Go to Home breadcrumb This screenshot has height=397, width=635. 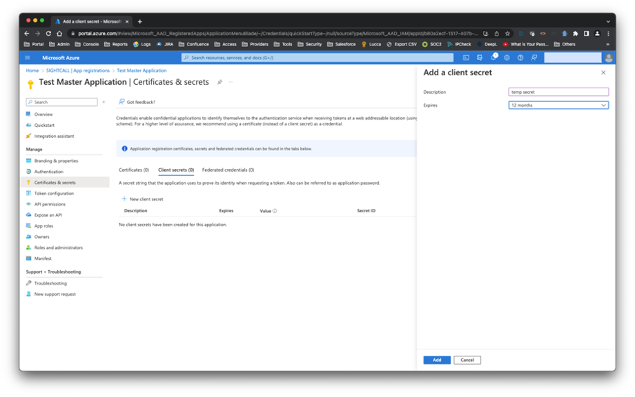pyautogui.click(x=32, y=70)
